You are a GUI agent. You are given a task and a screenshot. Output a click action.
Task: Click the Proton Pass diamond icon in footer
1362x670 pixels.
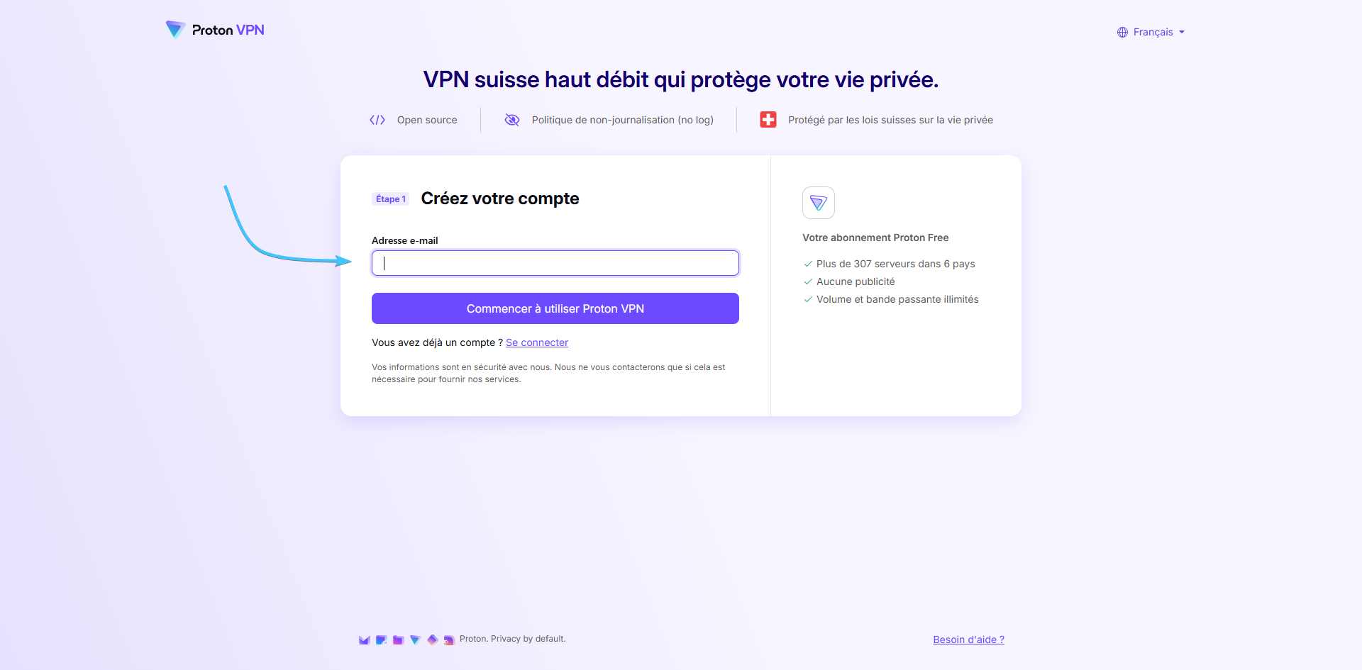tap(433, 640)
